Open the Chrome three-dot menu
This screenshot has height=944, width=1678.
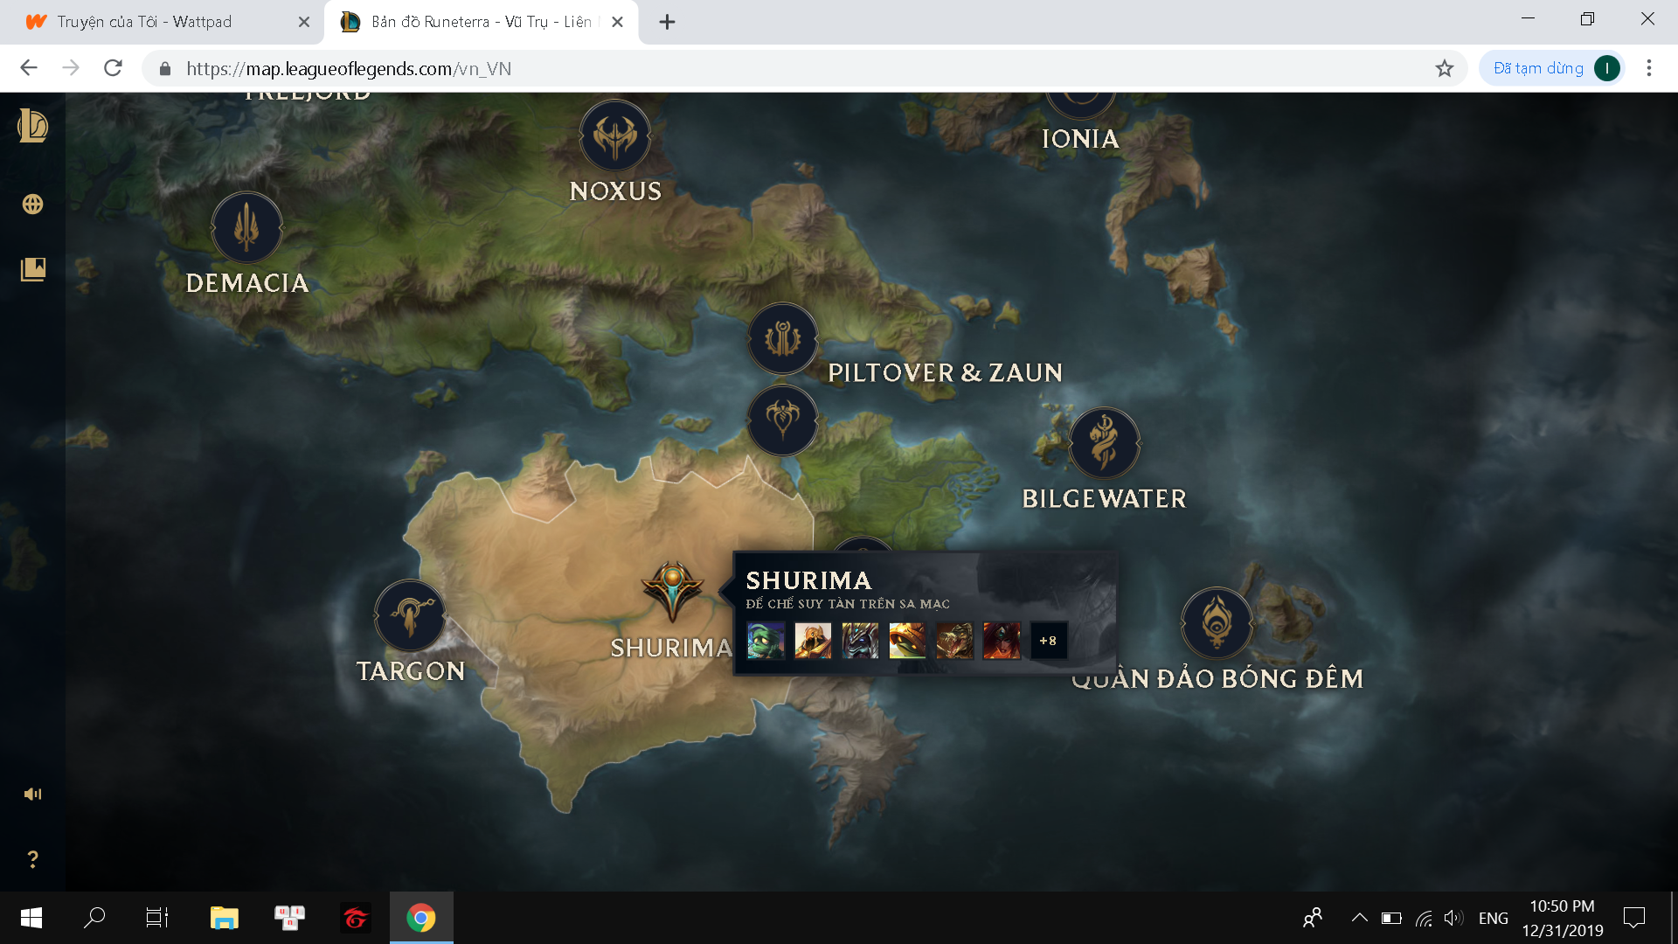click(x=1649, y=68)
